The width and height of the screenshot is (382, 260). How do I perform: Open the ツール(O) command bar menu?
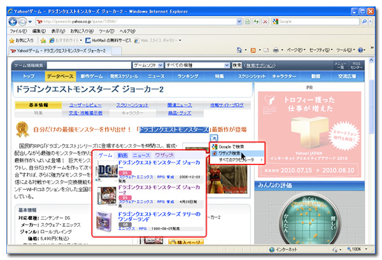coord(346,50)
